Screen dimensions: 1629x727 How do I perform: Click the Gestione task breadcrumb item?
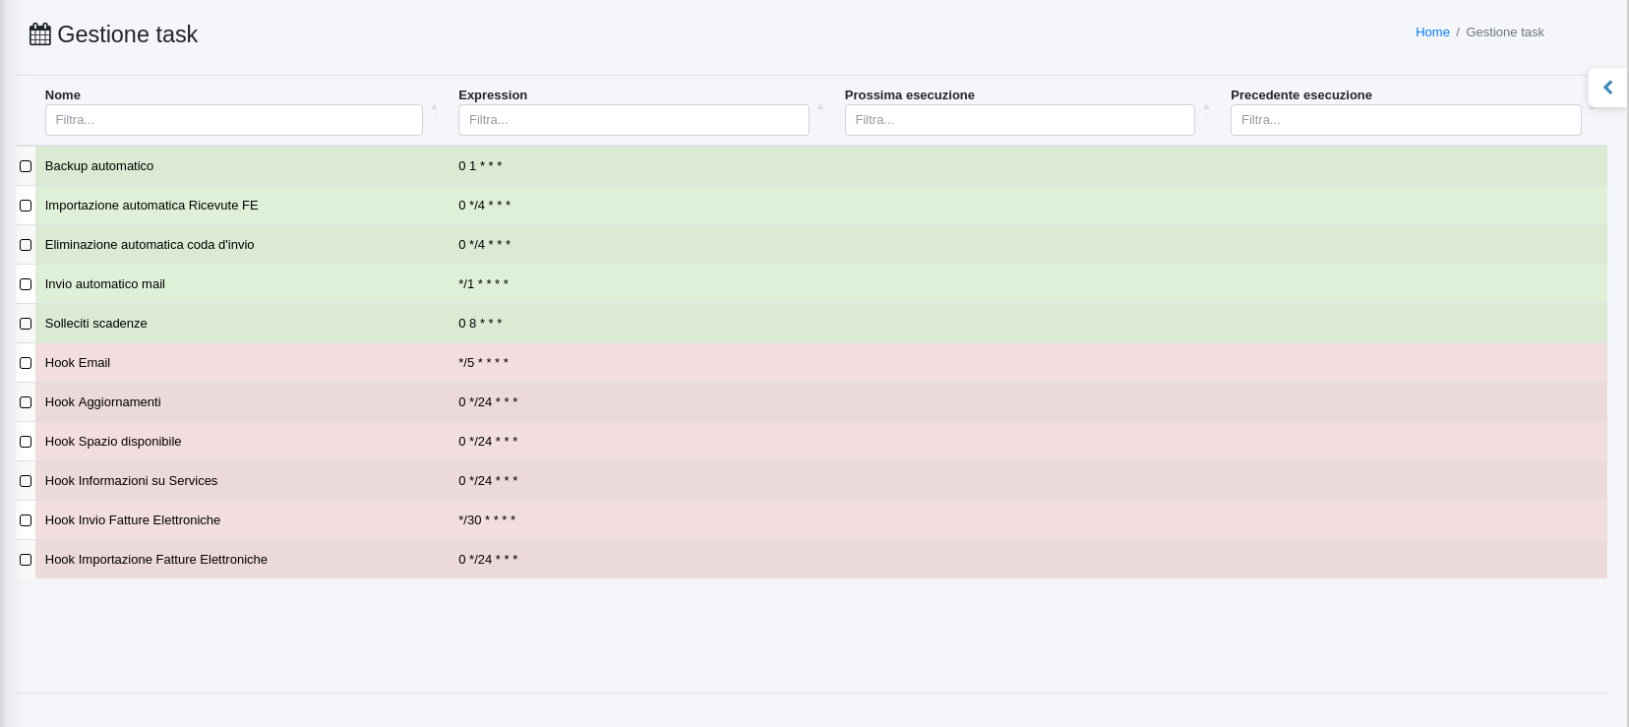click(1504, 32)
